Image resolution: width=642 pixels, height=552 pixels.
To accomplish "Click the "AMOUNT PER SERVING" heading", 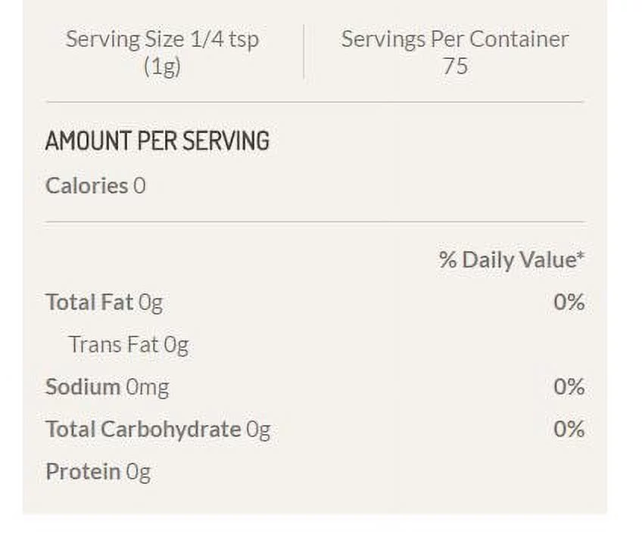I will pyautogui.click(x=157, y=141).
